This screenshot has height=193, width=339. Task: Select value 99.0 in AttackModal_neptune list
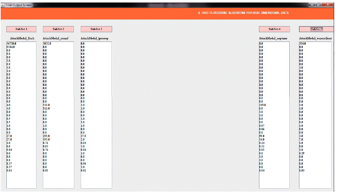[x=262, y=136]
